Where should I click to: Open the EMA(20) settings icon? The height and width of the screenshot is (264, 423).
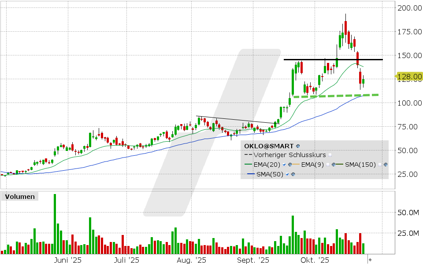(290, 165)
